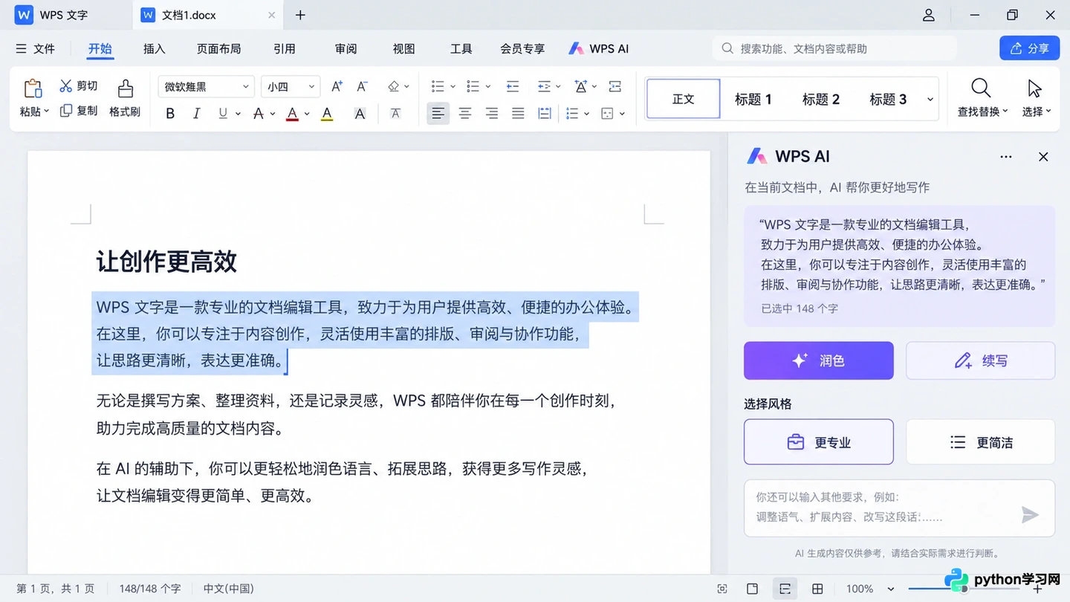The height and width of the screenshot is (602, 1070).
Task: Switch to the 页面布局 tab
Action: pyautogui.click(x=218, y=48)
